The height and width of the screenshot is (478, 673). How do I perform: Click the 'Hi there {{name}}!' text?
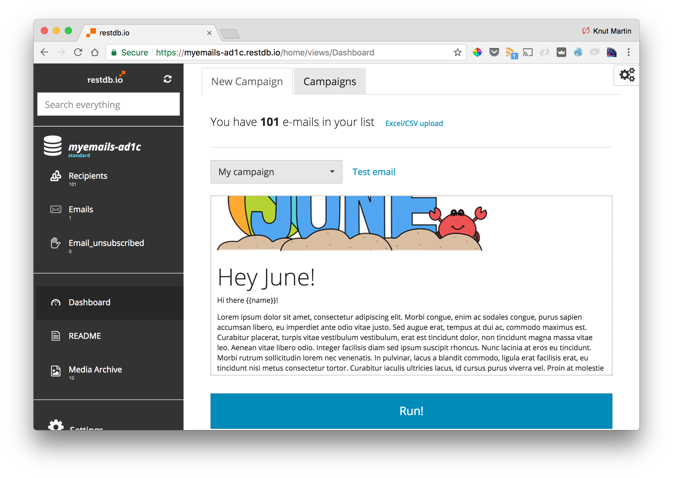(247, 300)
